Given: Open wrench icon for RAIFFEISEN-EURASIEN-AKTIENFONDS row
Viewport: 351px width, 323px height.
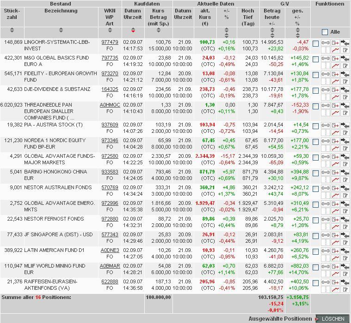Looking at the screenshot, I should [326, 282].
